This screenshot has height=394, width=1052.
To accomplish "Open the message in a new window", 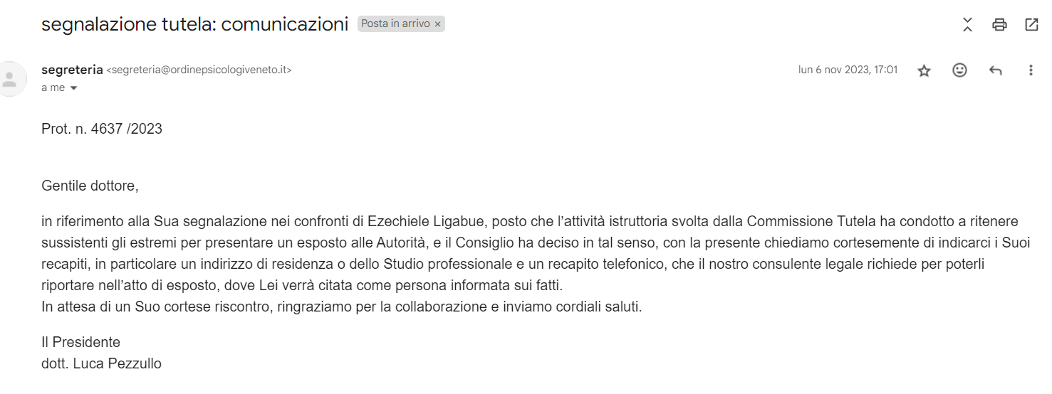I will click(1031, 25).
